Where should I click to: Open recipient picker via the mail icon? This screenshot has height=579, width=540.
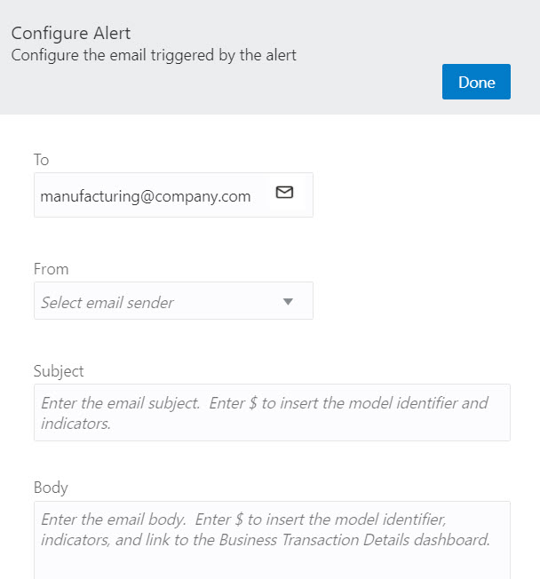pyautogui.click(x=284, y=193)
